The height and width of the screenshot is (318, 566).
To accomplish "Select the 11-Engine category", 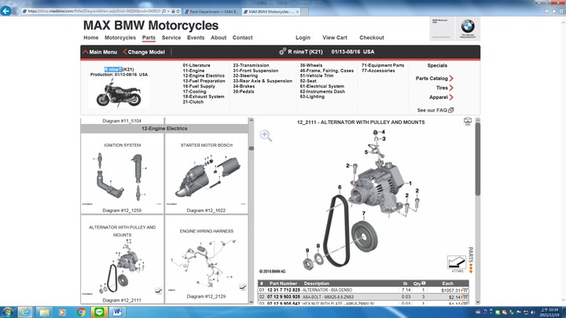I will pos(193,71).
